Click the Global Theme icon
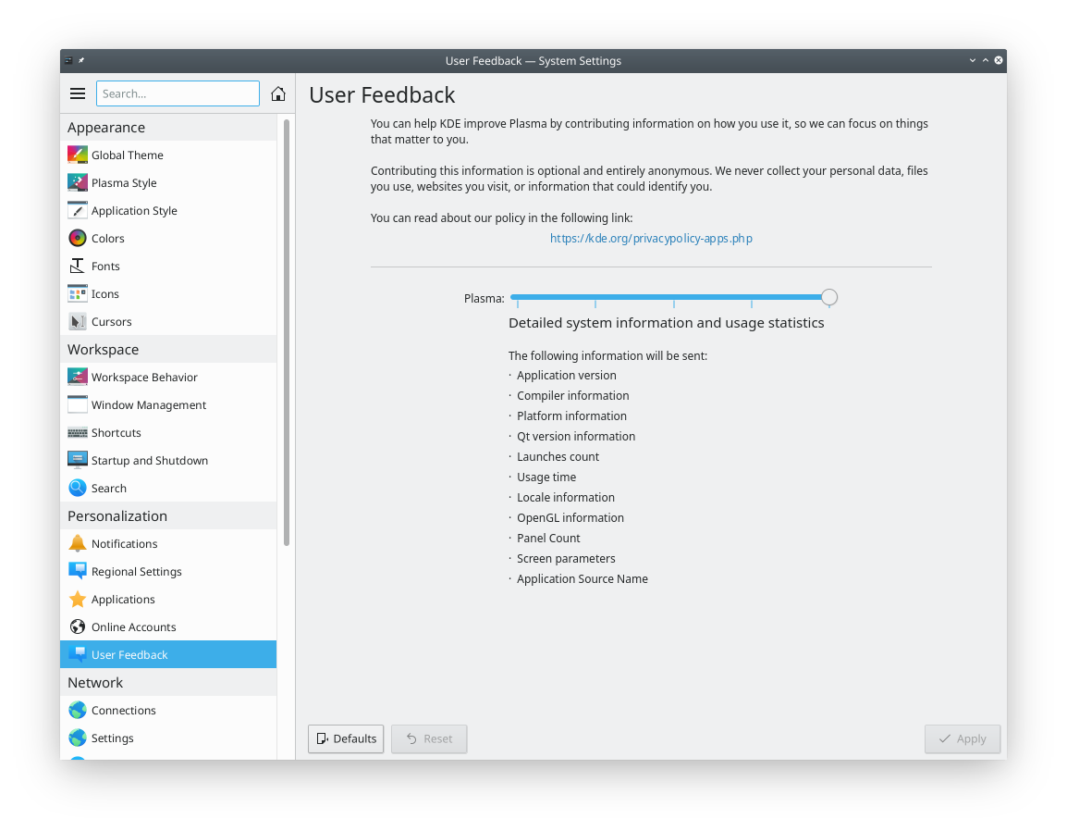Screen dimensions: 1067x831 pos(78,155)
